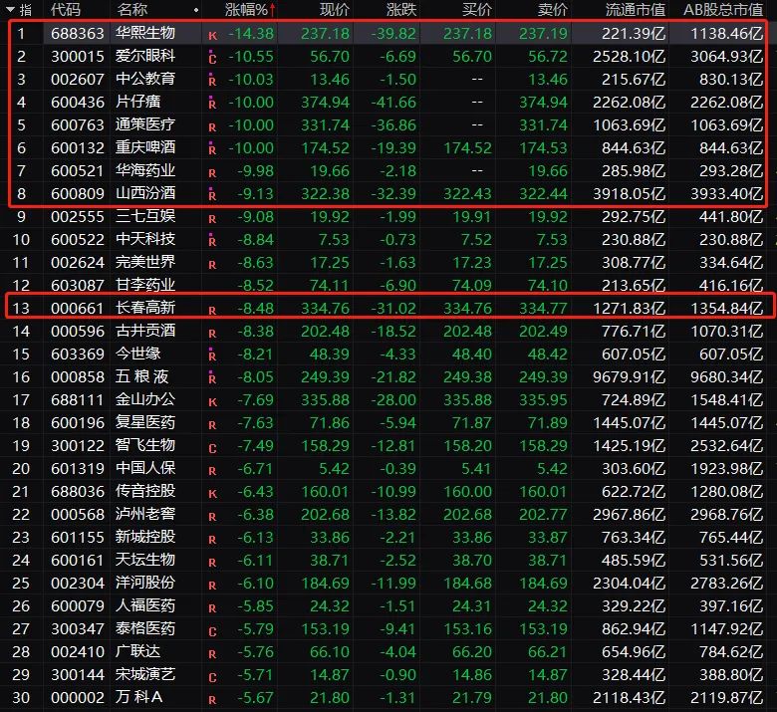Select row number 25 洋河股份
The width and height of the screenshot is (777, 712).
coord(22,584)
